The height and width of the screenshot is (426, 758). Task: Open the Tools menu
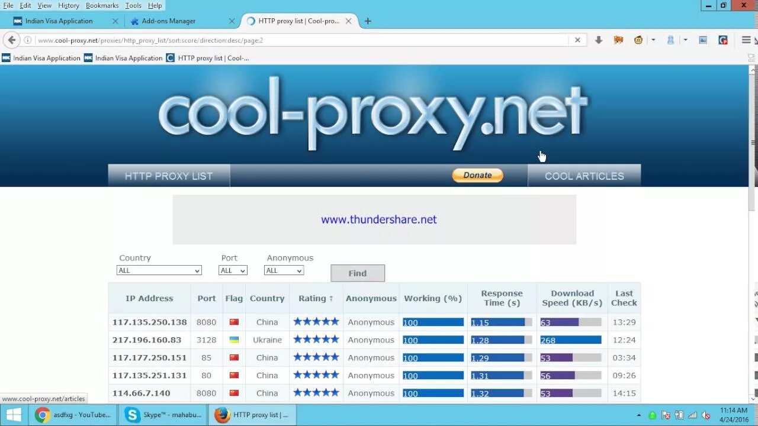tap(133, 5)
